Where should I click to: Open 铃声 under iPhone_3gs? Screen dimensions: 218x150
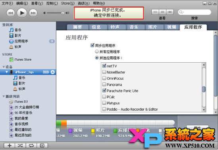coord(19,89)
